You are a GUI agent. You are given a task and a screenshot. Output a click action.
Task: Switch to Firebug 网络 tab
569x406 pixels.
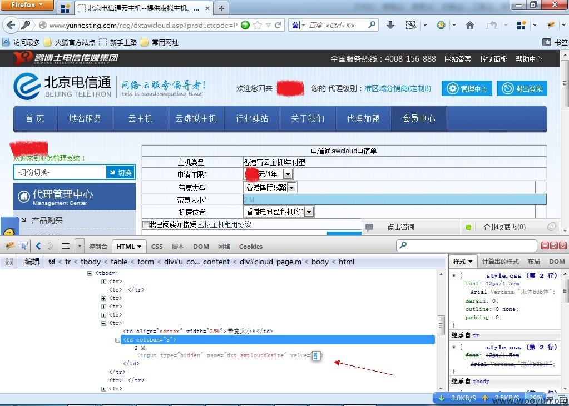coord(224,247)
